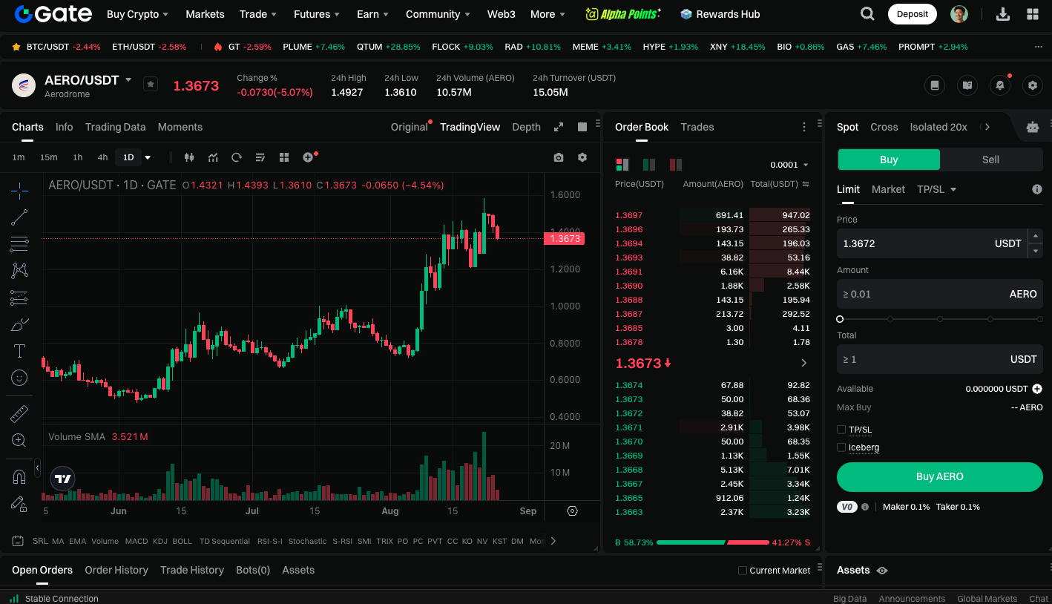The height and width of the screenshot is (604, 1052).
Task: Open the emoji icons tool
Action: (19, 378)
